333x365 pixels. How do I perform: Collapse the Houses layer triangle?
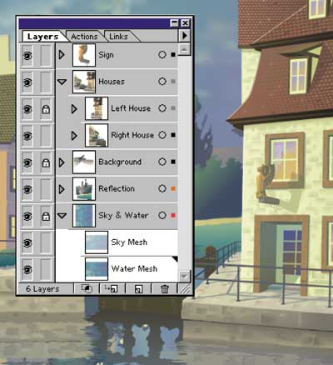click(x=62, y=82)
